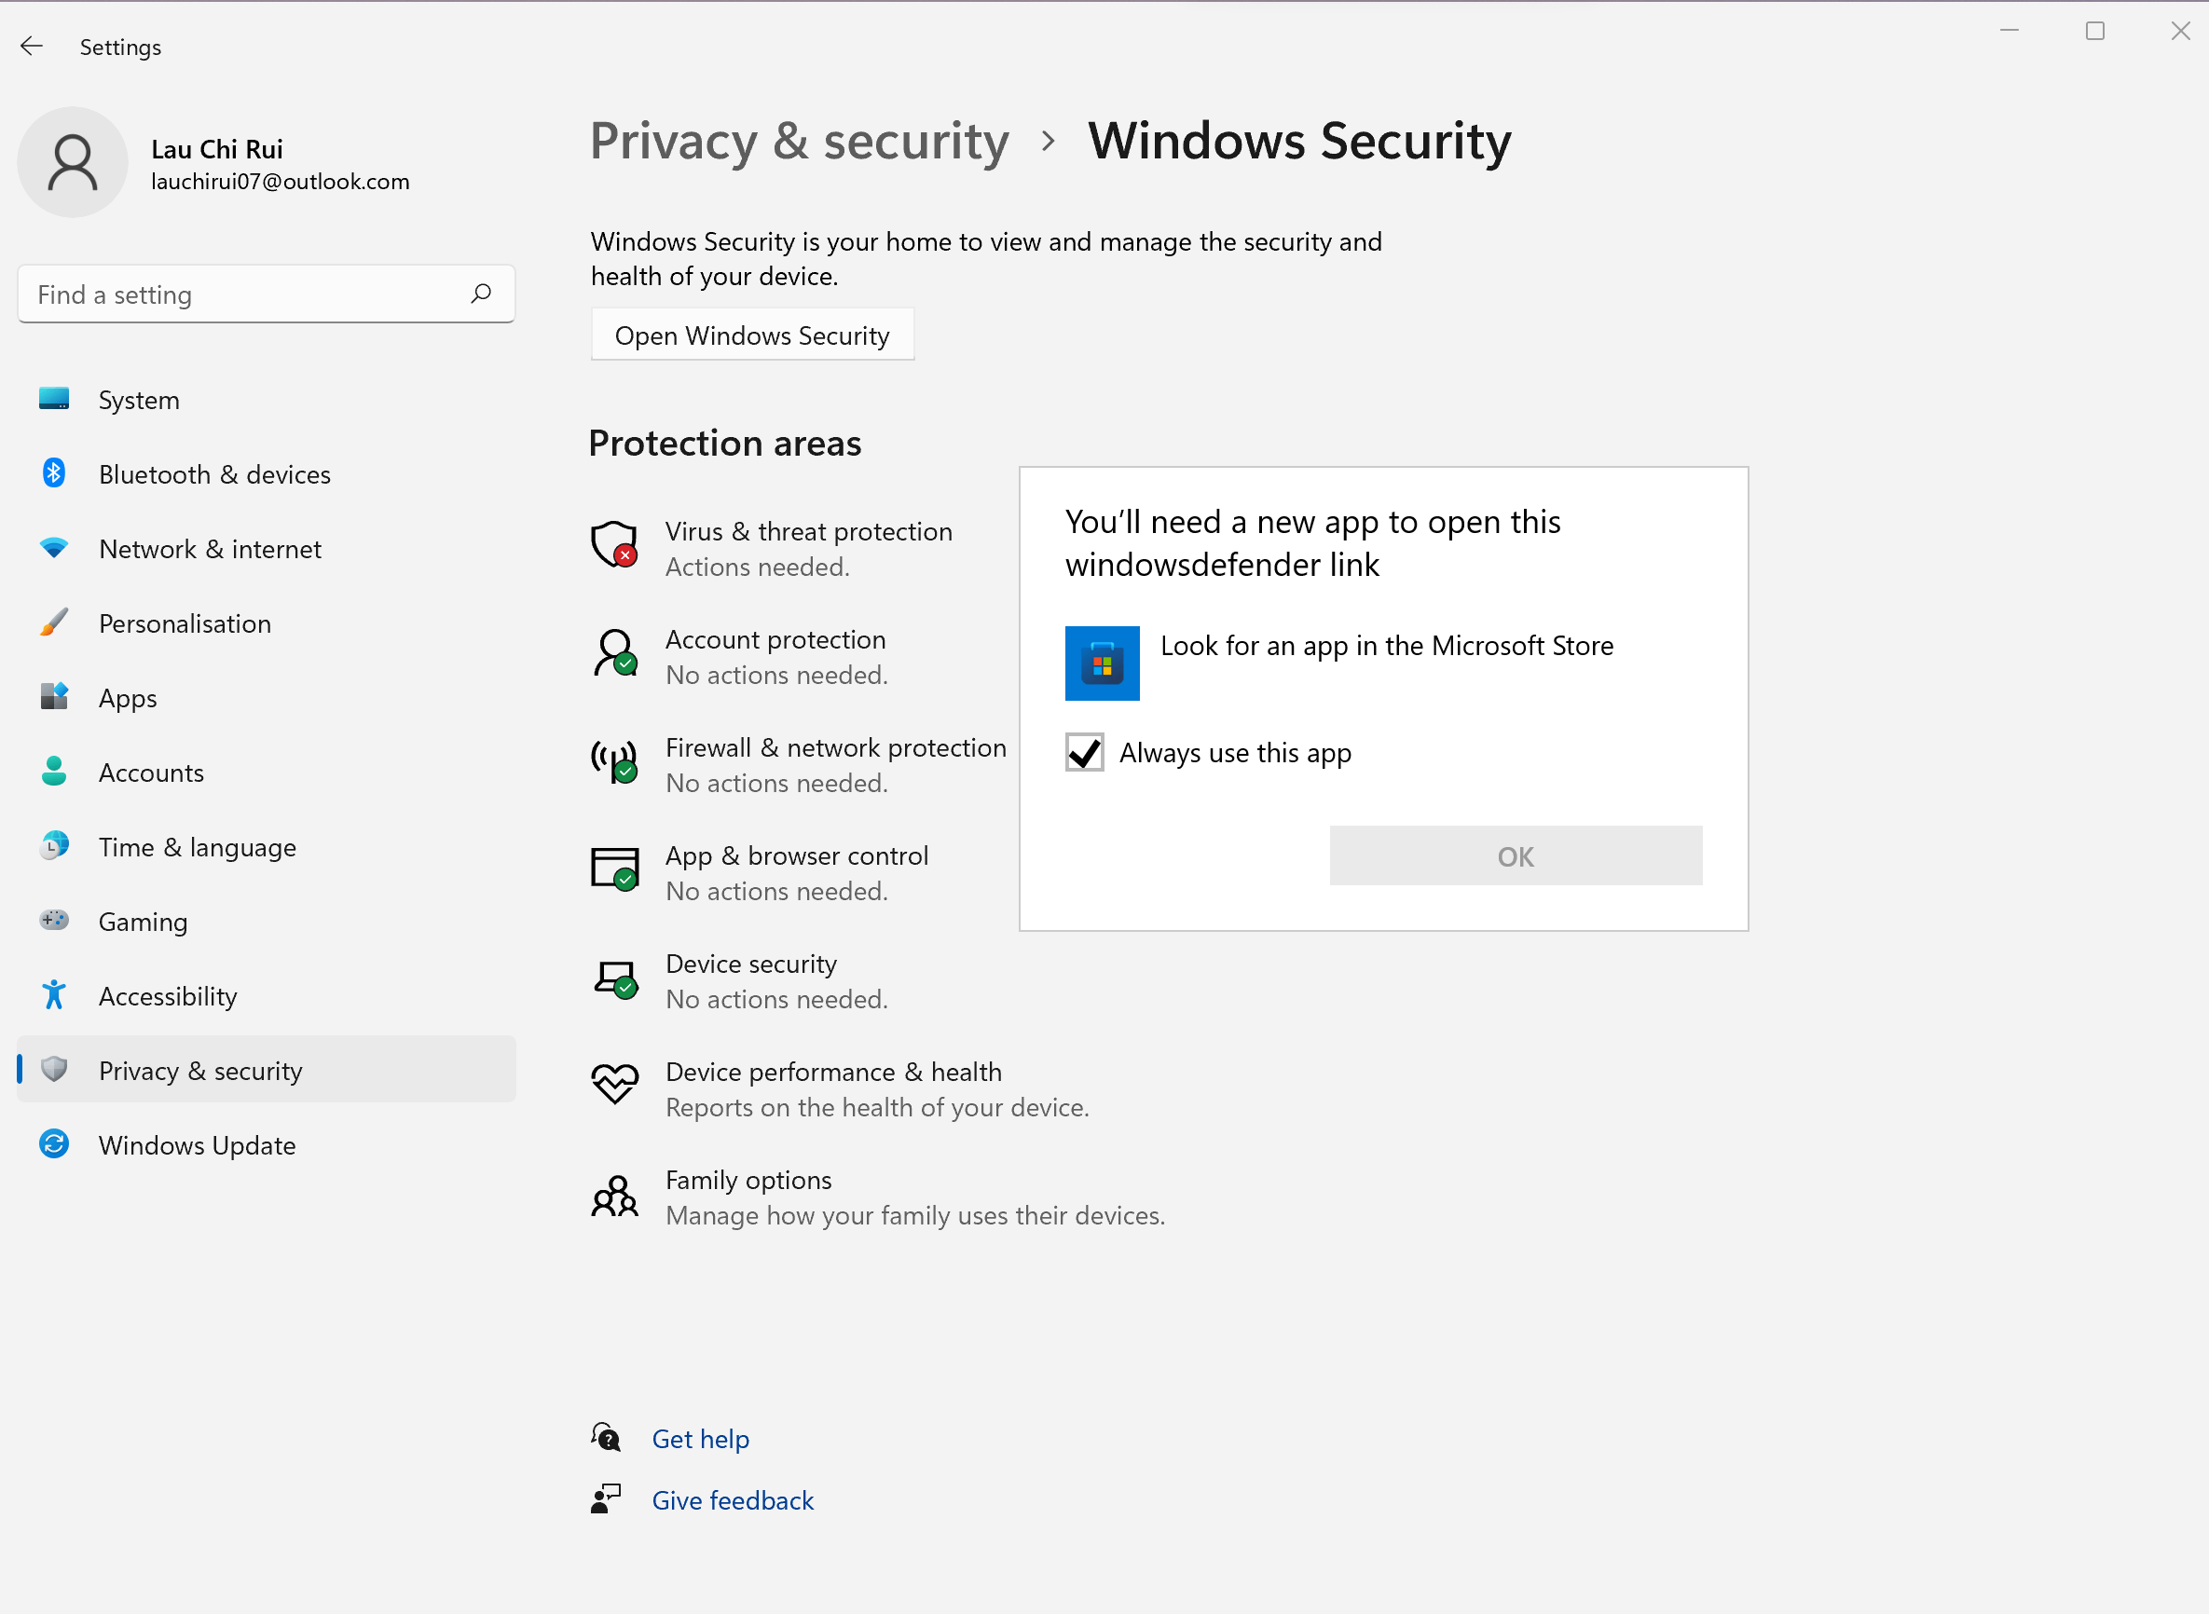2209x1614 pixels.
Task: Select Look for an app in Microsoft Store
Action: (x=1383, y=663)
